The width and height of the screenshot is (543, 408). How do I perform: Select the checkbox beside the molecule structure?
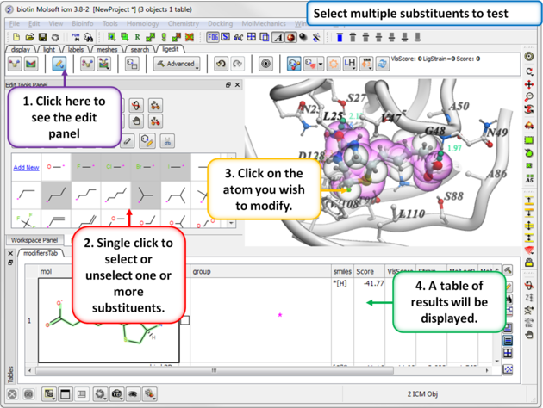[185, 320]
